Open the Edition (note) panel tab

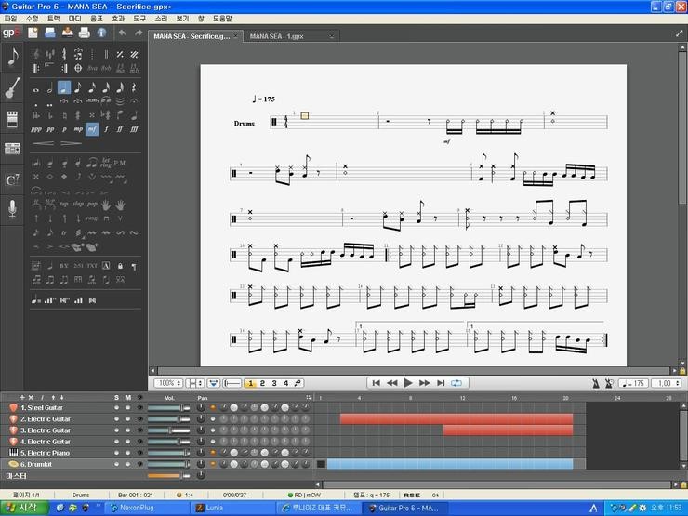(12, 56)
